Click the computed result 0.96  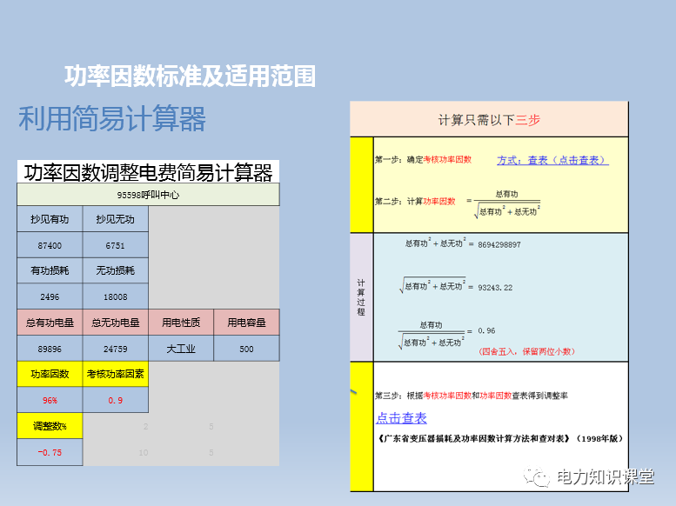tap(486, 330)
